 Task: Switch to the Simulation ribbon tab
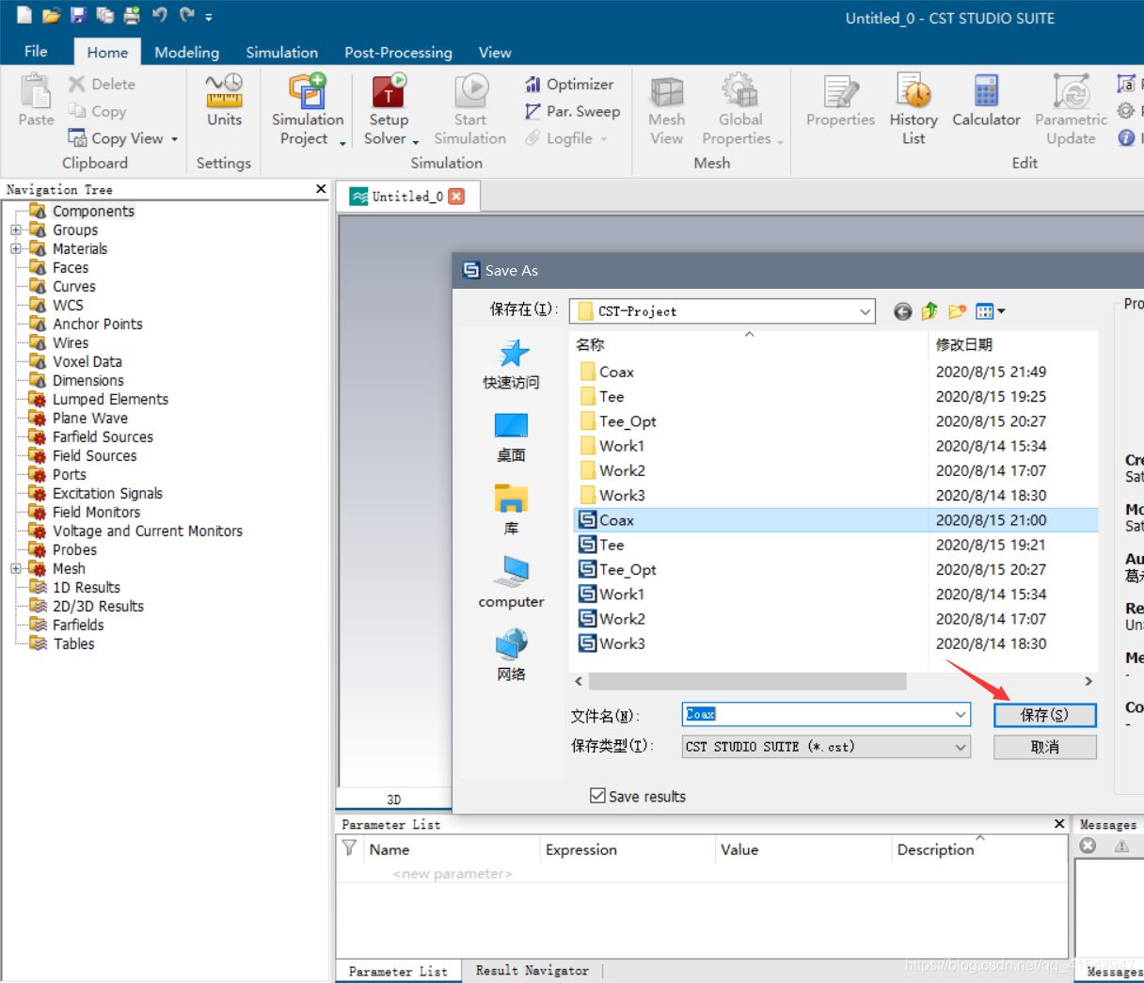pos(281,53)
